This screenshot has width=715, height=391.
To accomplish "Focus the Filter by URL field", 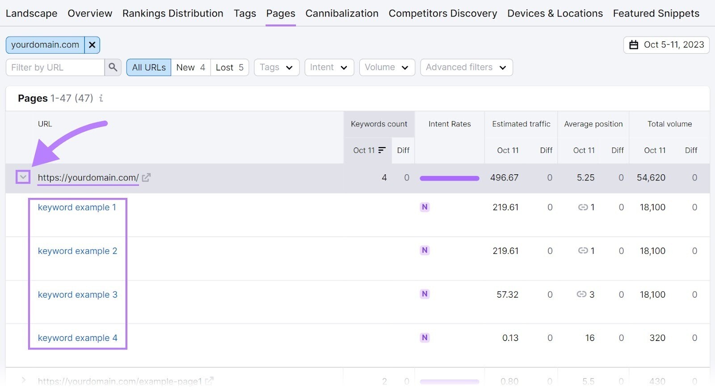I will click(55, 67).
